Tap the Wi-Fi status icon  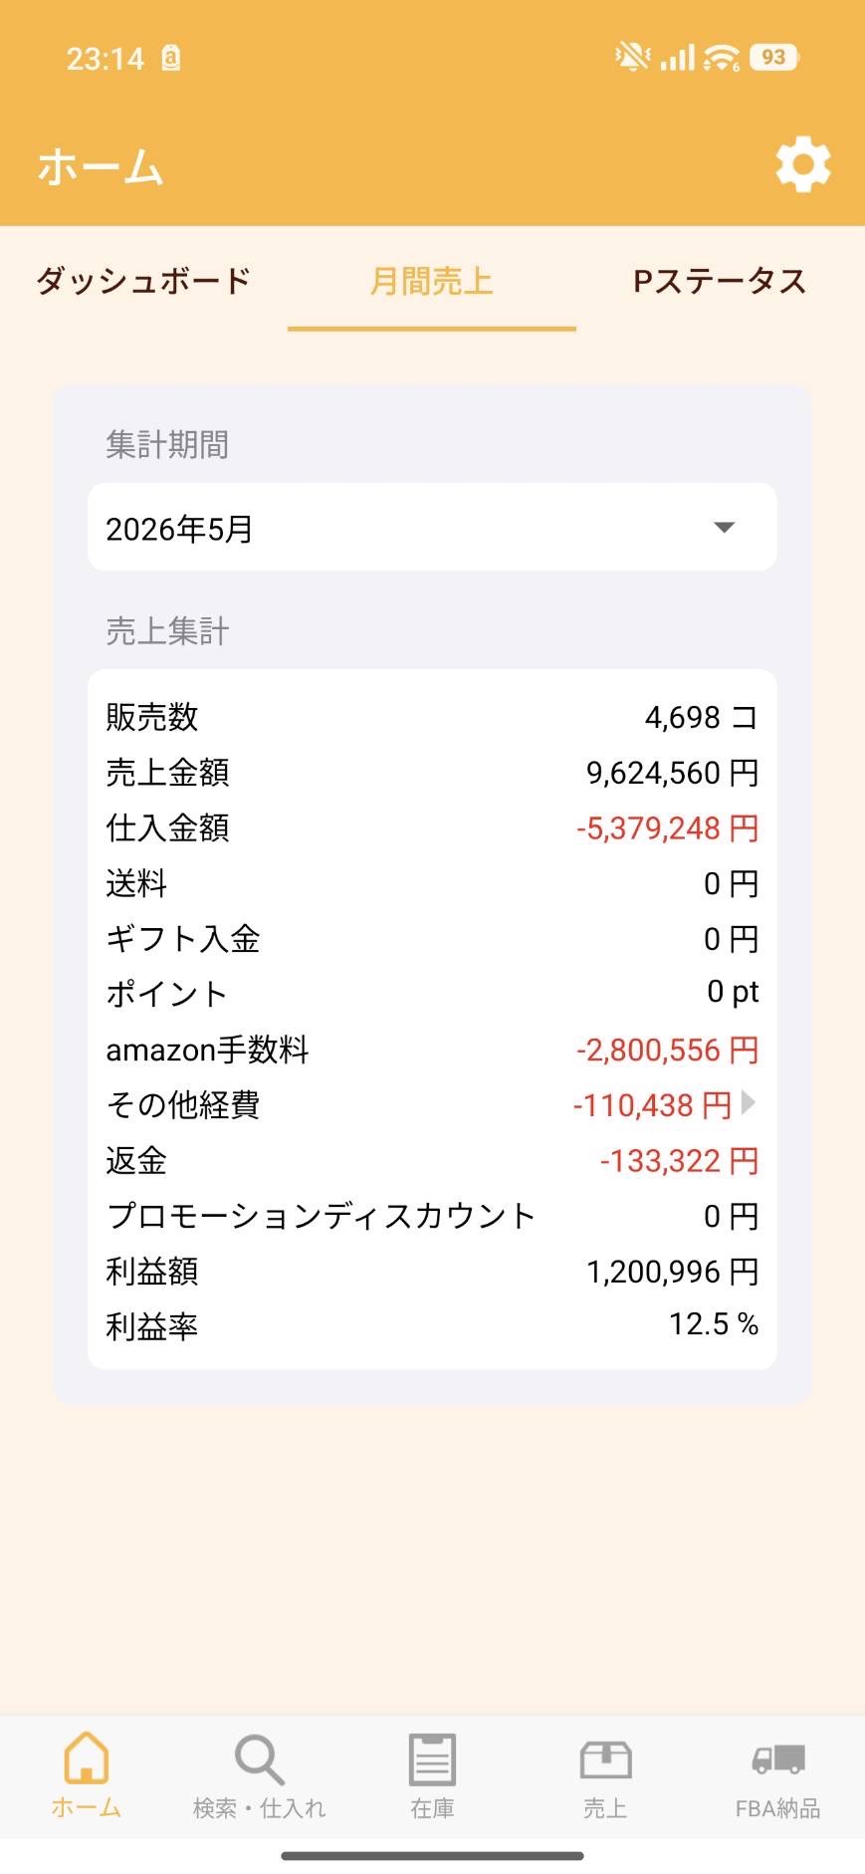(722, 58)
